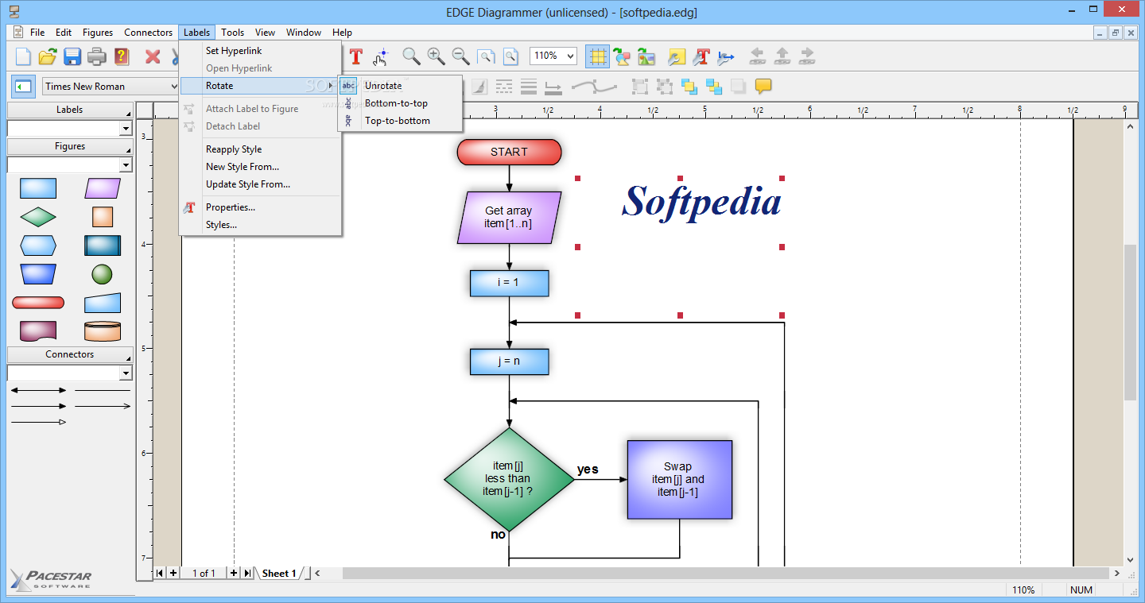Open the Tools menu
The width and height of the screenshot is (1145, 603).
233,33
